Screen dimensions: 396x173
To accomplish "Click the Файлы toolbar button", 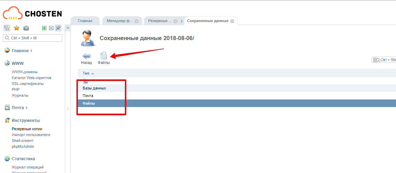I will click(103, 58).
